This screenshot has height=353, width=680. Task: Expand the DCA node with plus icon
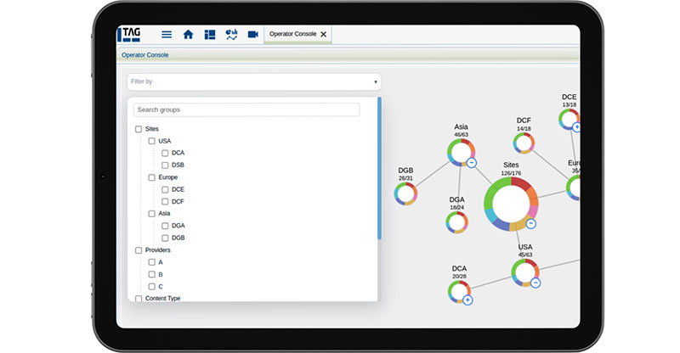(467, 300)
